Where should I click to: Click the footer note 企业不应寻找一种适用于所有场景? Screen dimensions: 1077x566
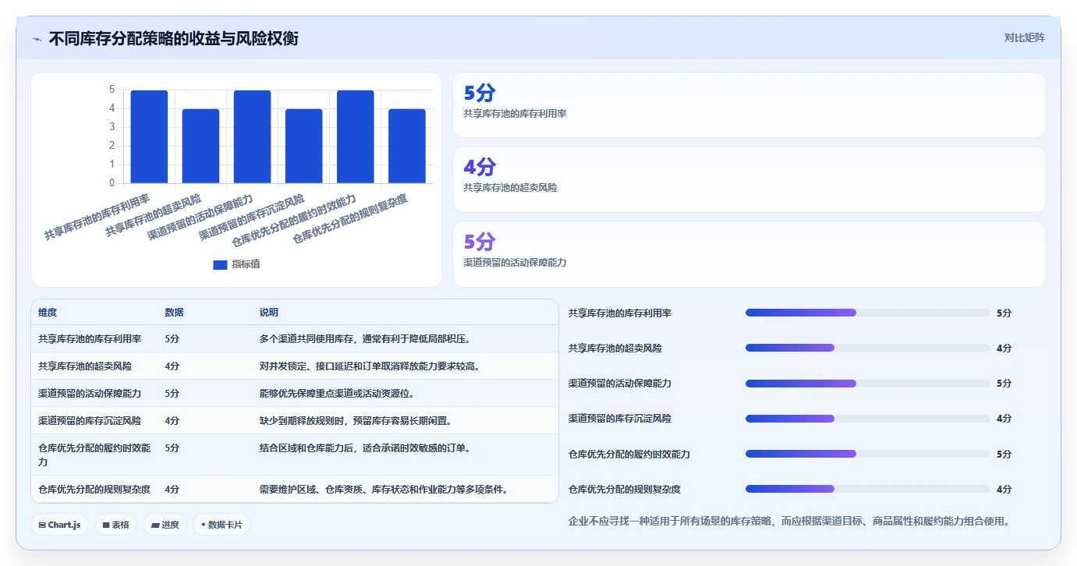click(x=789, y=521)
